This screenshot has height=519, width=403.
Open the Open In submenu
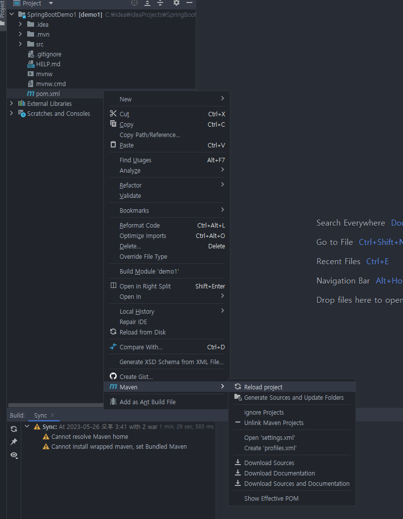pyautogui.click(x=167, y=297)
